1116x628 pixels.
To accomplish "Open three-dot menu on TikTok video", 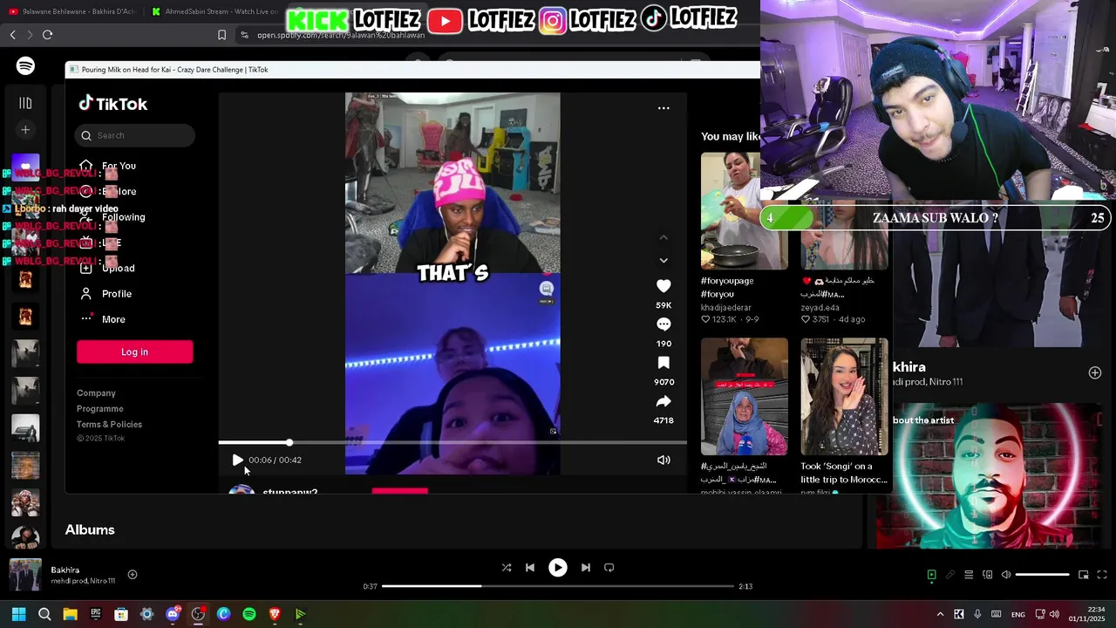I will click(663, 108).
